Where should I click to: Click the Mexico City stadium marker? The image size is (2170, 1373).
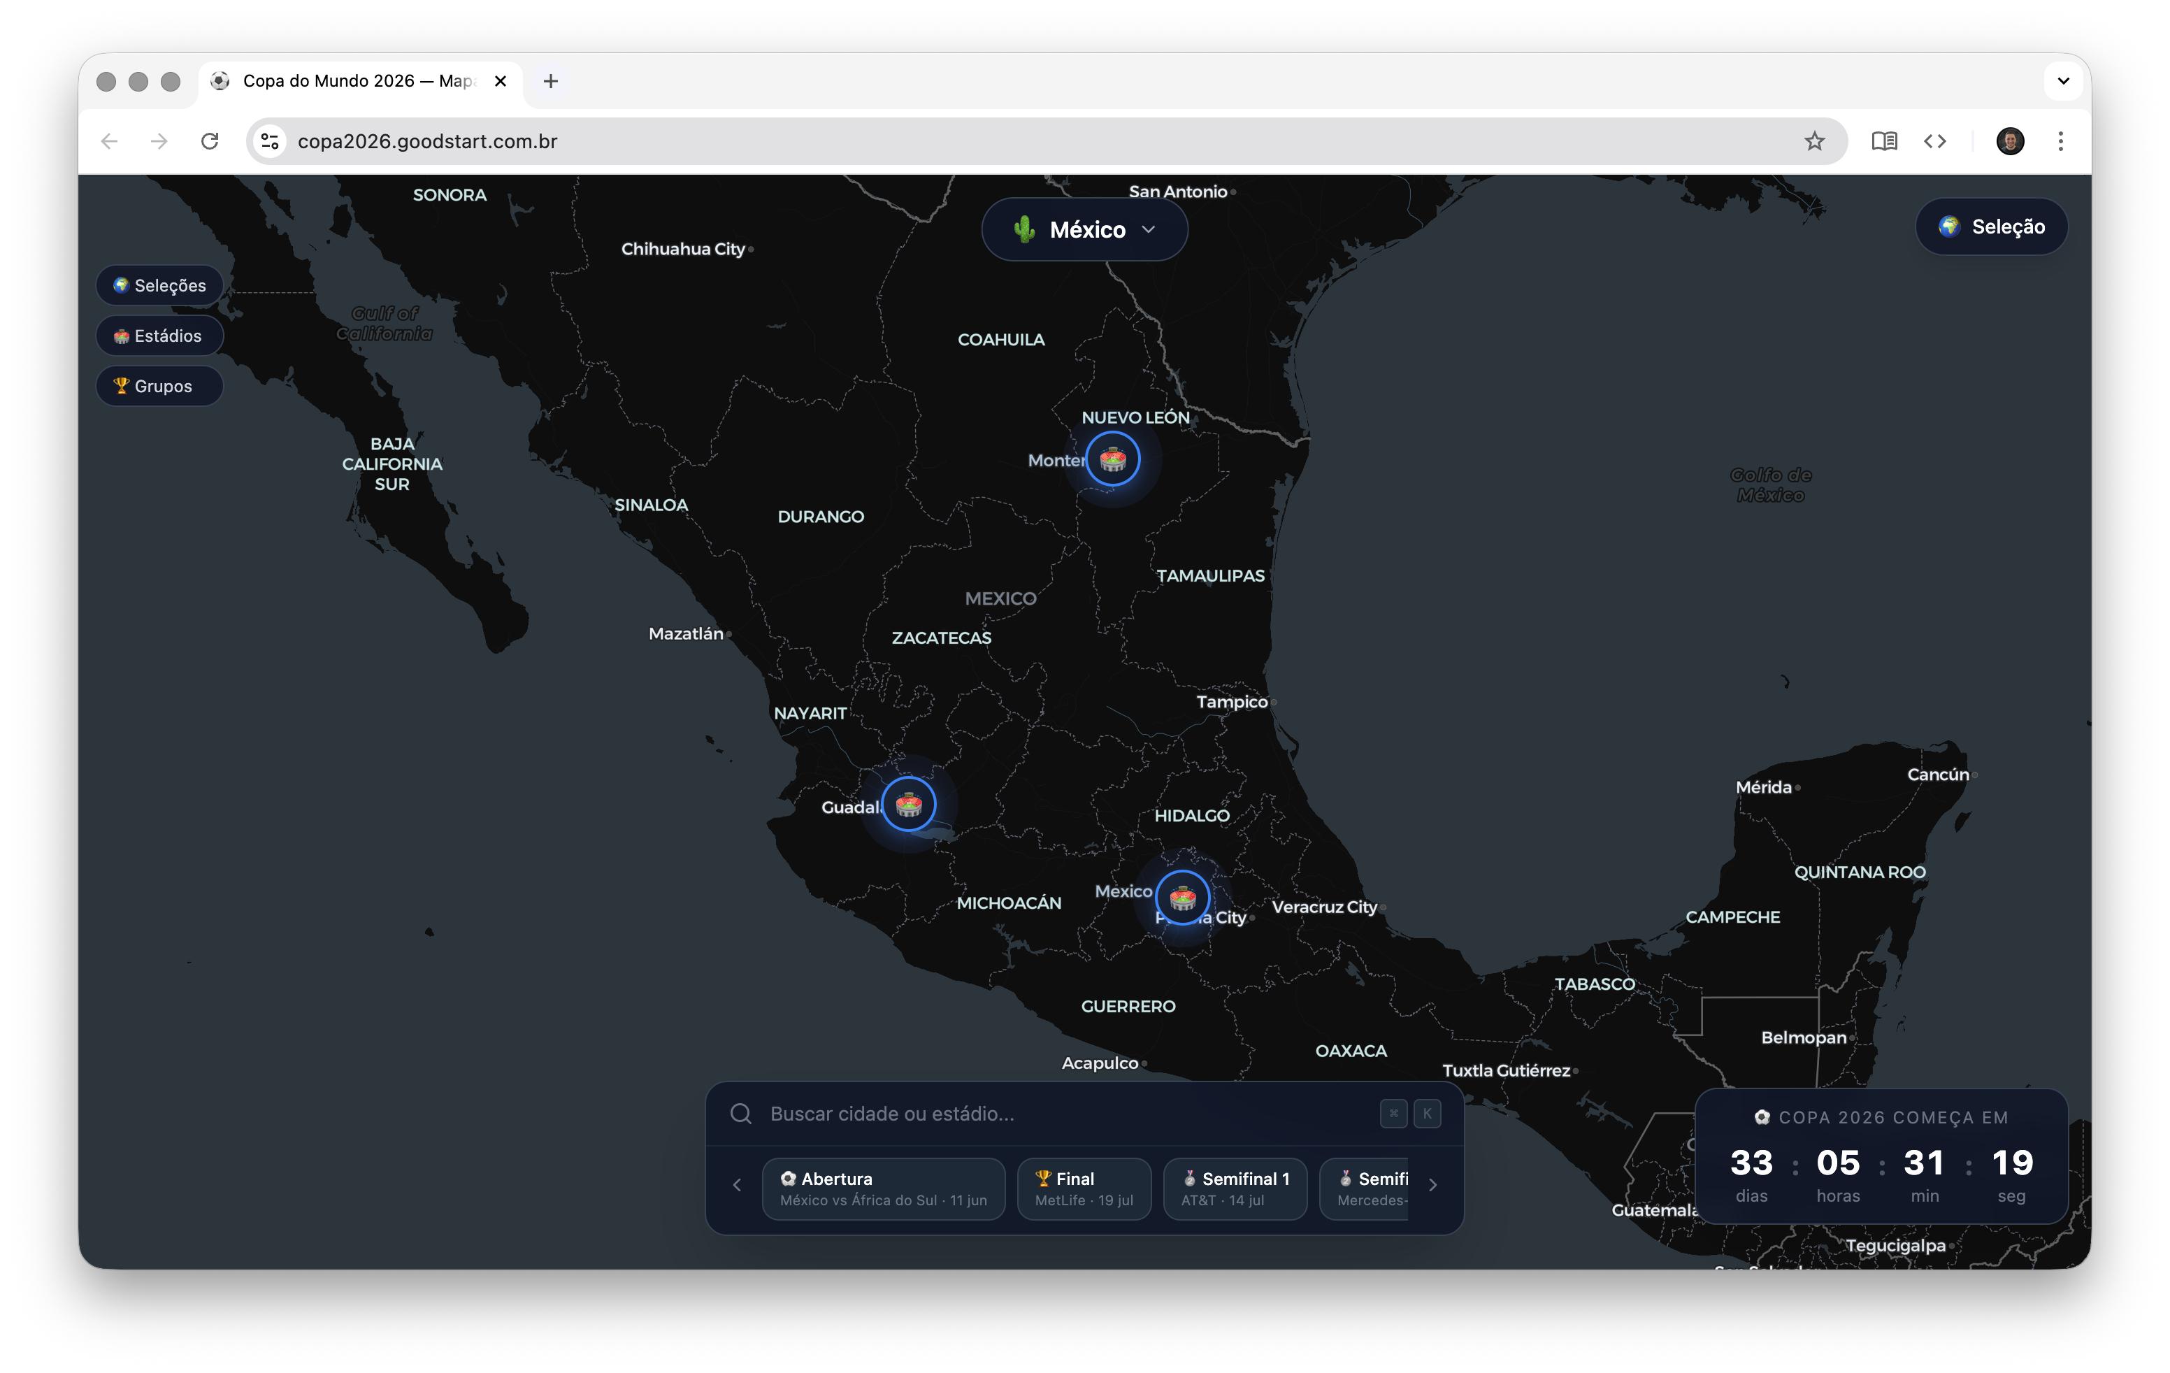(1182, 898)
